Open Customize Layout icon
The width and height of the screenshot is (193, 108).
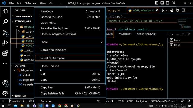[x=174, y=3]
